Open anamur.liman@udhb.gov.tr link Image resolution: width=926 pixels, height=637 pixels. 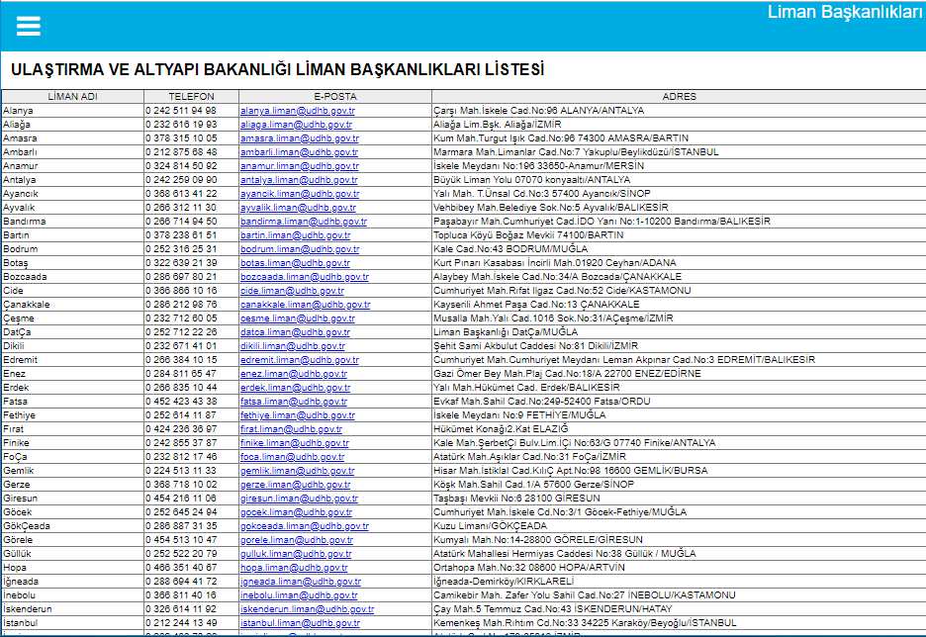(x=300, y=166)
